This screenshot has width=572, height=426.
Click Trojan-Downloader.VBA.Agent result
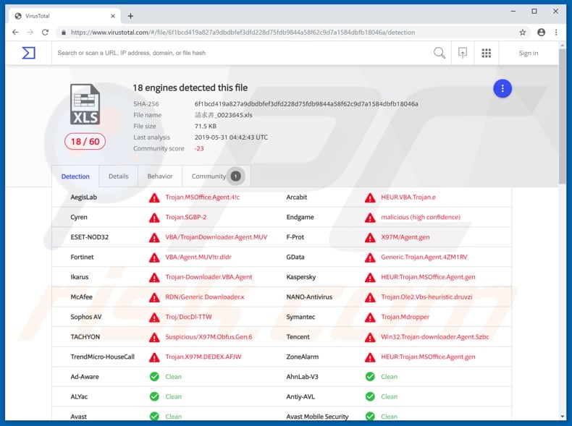pos(209,277)
